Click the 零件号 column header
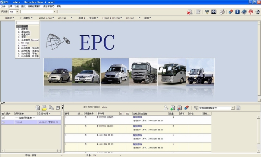Viewport: 261px width, 157px height. tap(108, 113)
